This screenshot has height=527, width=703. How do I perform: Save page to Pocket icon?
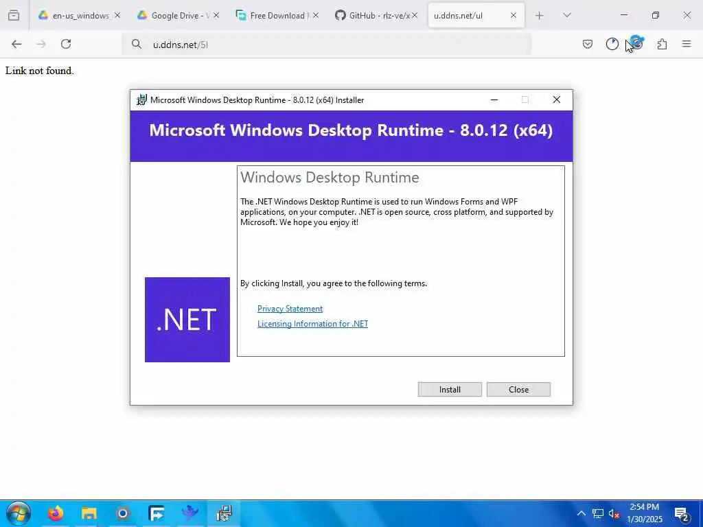coord(588,44)
